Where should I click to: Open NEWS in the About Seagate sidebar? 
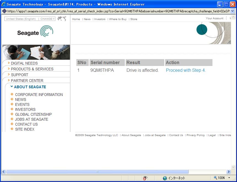coord(21,100)
